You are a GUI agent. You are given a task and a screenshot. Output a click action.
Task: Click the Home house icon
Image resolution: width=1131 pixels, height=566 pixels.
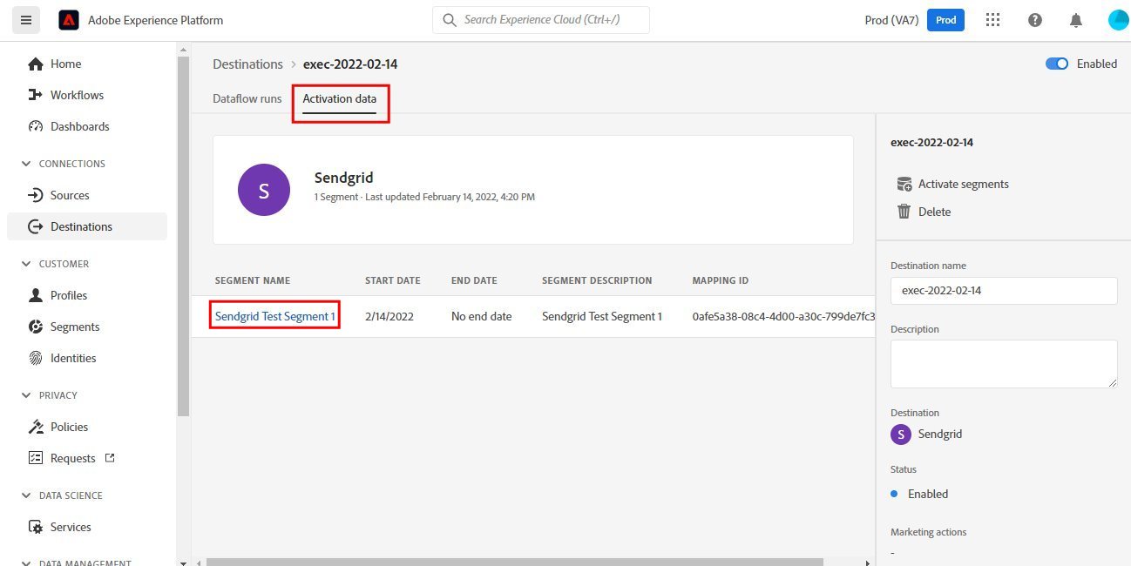click(36, 64)
